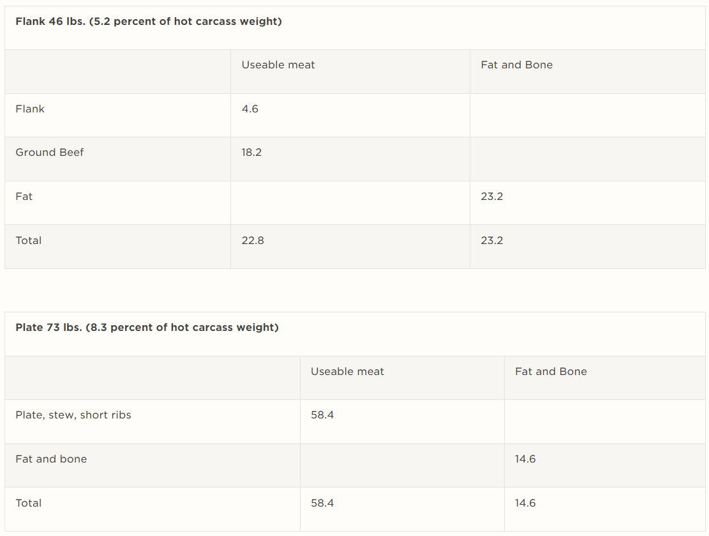
Task: Select the 23.2 value in the Fat row
Action: (492, 197)
